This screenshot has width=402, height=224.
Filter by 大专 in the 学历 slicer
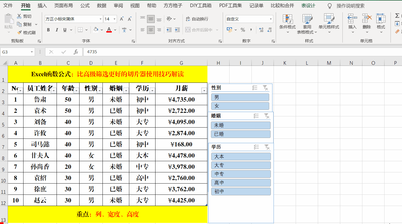point(241,165)
